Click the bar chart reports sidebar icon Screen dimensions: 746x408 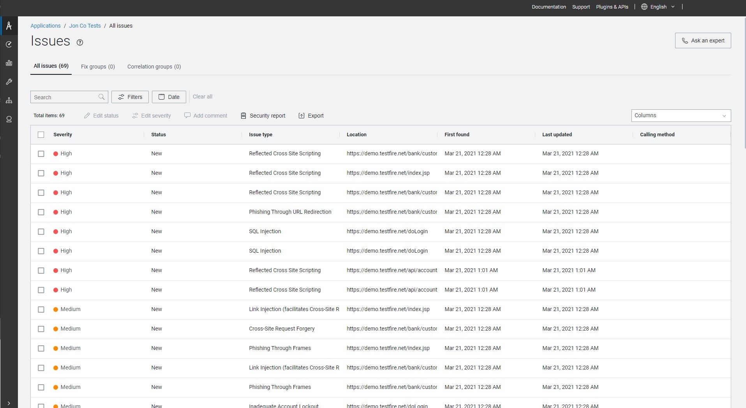(x=9, y=63)
